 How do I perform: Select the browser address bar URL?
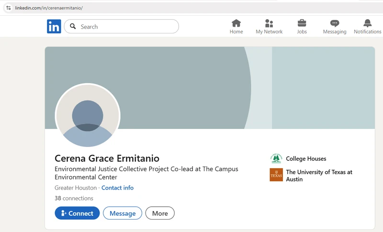[x=49, y=8]
